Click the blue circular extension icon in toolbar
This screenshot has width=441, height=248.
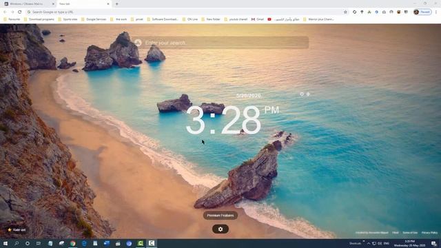click(x=377, y=12)
